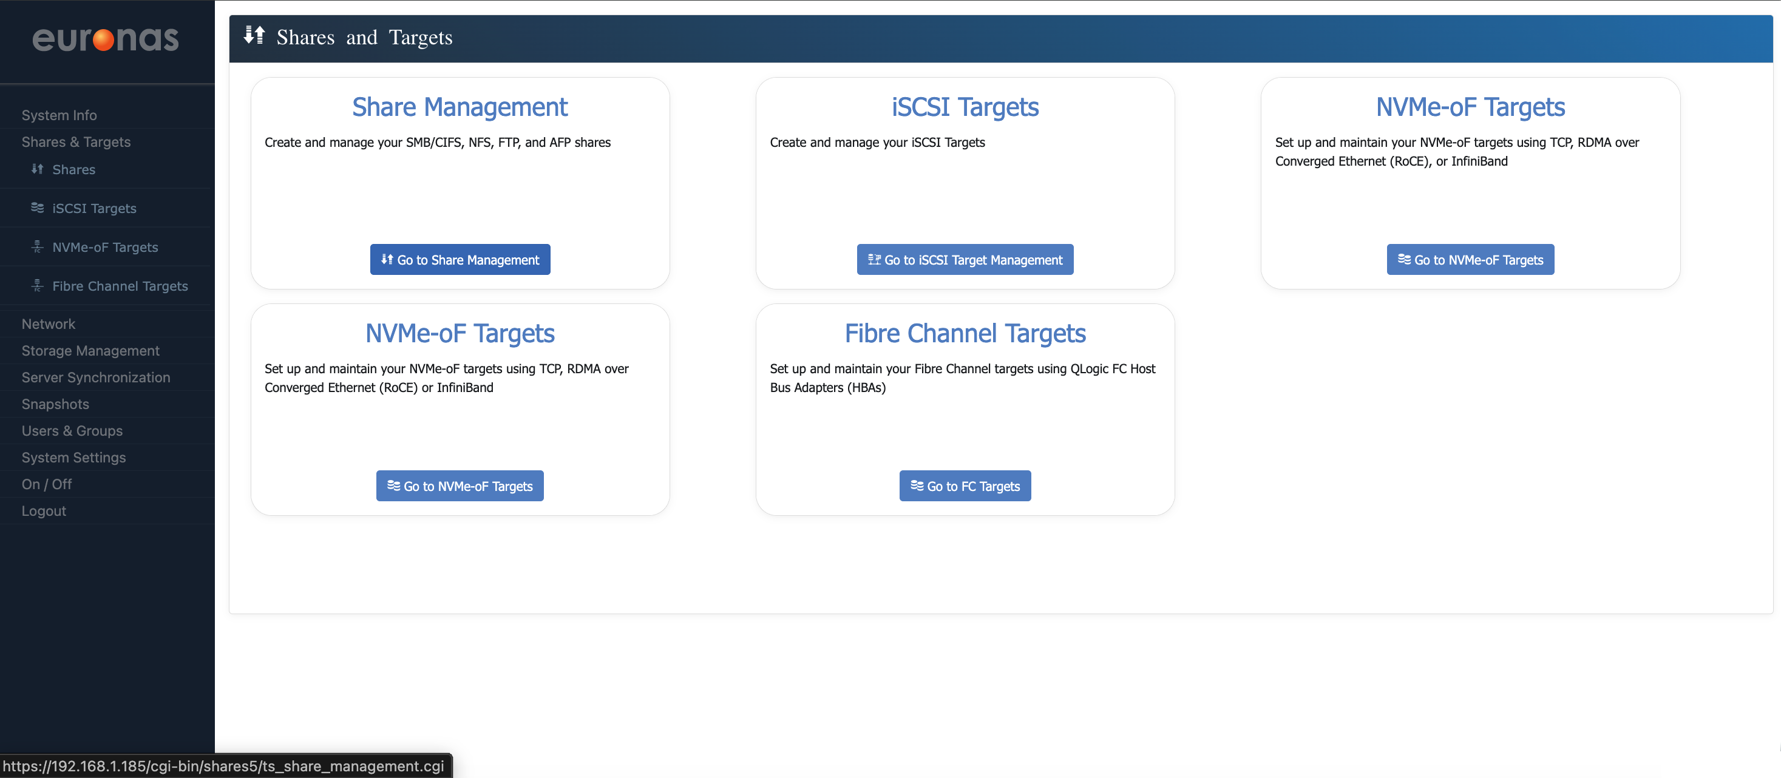Click icon on Go to FC Targets button
The image size is (1781, 778).
click(x=916, y=485)
